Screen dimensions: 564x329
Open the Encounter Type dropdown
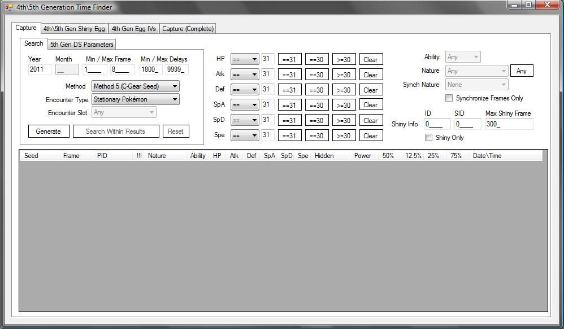coord(136,99)
